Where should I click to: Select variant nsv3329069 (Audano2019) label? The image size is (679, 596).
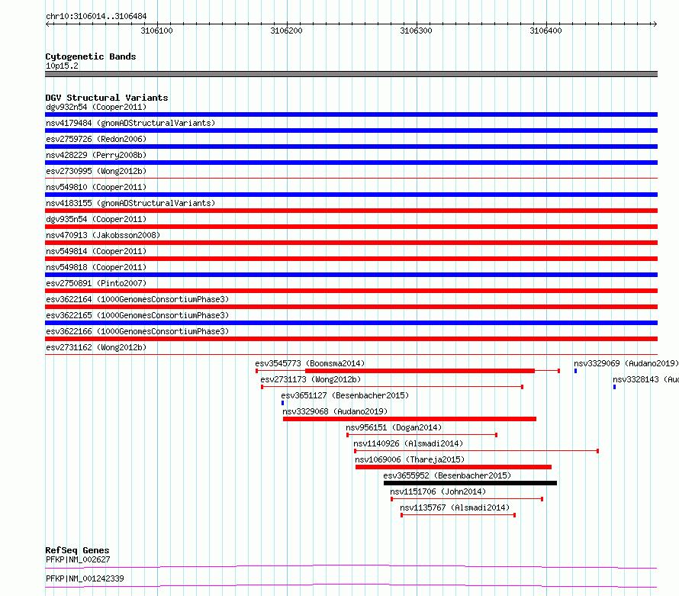coord(626,363)
